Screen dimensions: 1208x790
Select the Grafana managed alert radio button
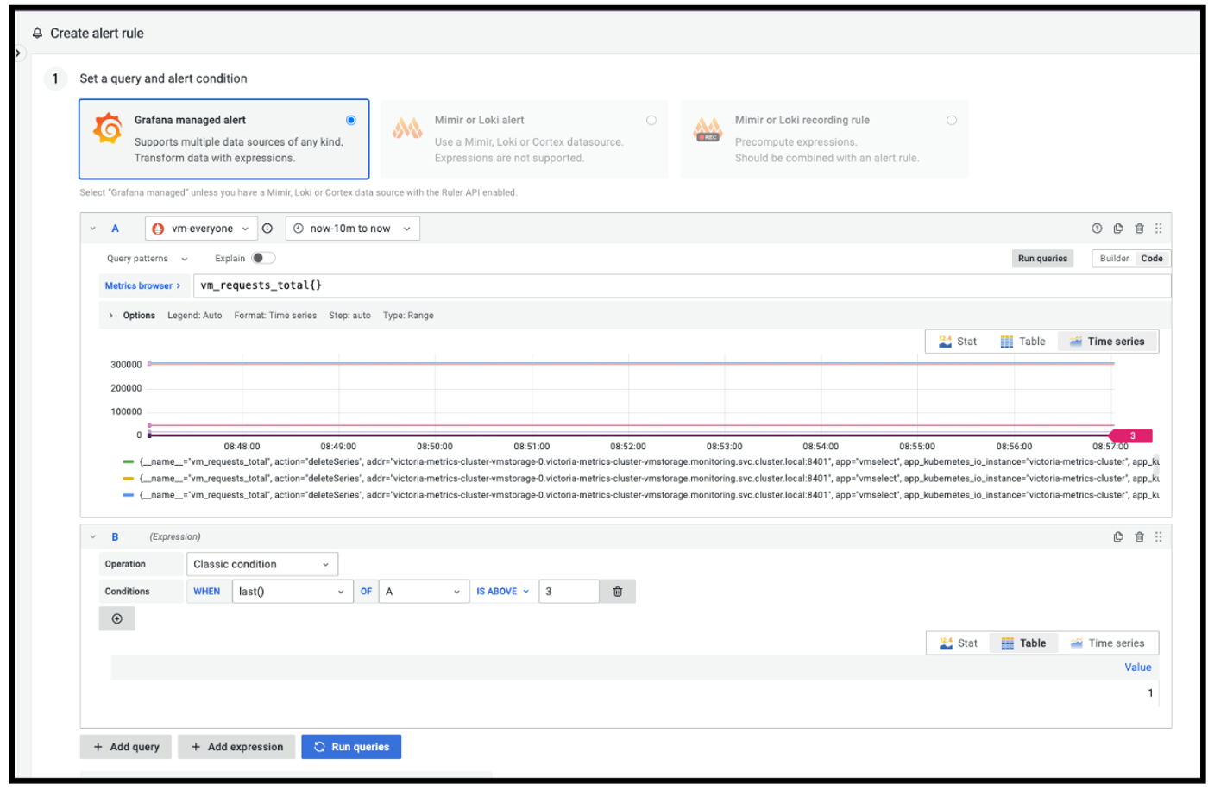point(351,120)
